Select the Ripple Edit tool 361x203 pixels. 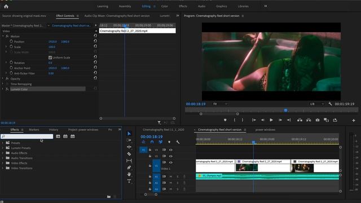(129, 147)
